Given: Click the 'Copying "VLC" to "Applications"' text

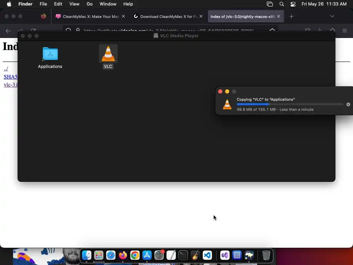Looking at the screenshot, I should 266,99.
